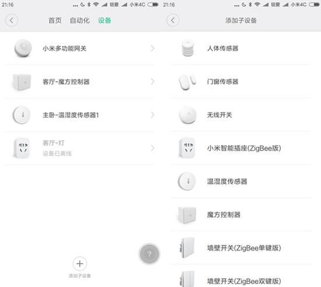Select 魔方控制器 to add
Image resolution: width=321 pixels, height=287 pixels.
(x=241, y=215)
